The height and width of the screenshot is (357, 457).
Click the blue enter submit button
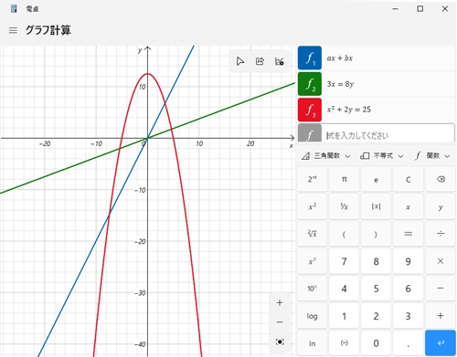(441, 343)
